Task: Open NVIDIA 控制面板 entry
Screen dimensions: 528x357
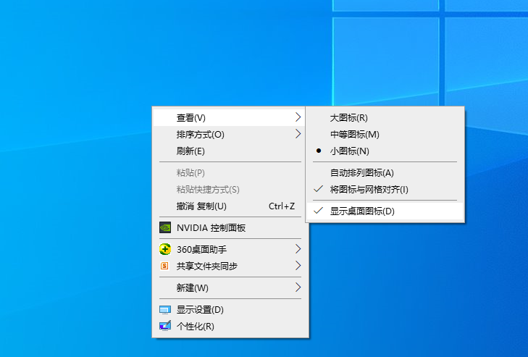Action: [x=229, y=227]
